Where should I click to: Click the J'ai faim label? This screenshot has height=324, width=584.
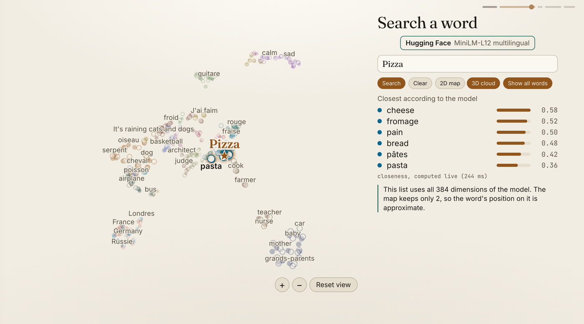204,111
